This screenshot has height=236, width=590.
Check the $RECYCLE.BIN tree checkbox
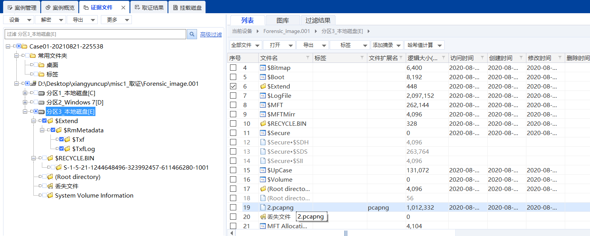[45, 158]
